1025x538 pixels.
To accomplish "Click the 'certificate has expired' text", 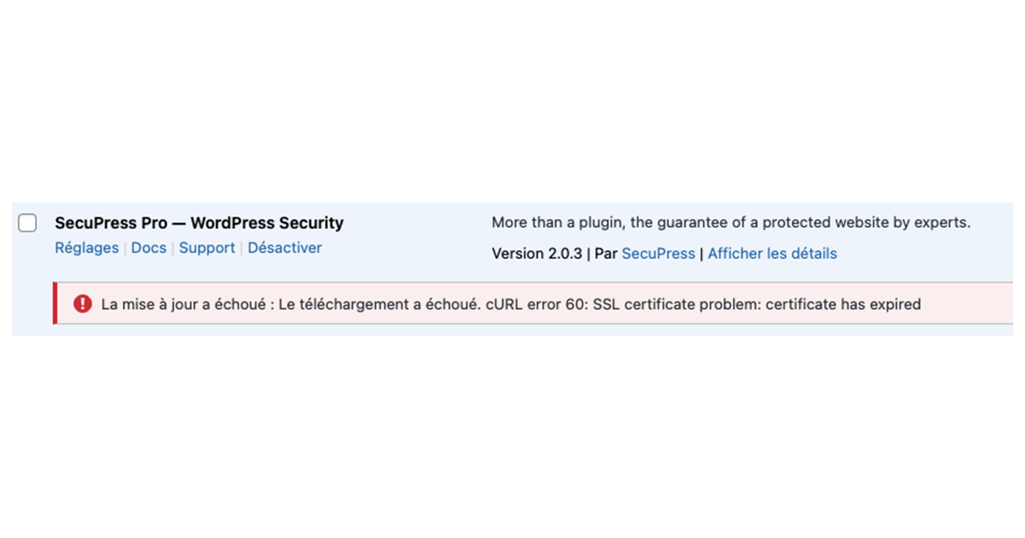I will tap(843, 304).
